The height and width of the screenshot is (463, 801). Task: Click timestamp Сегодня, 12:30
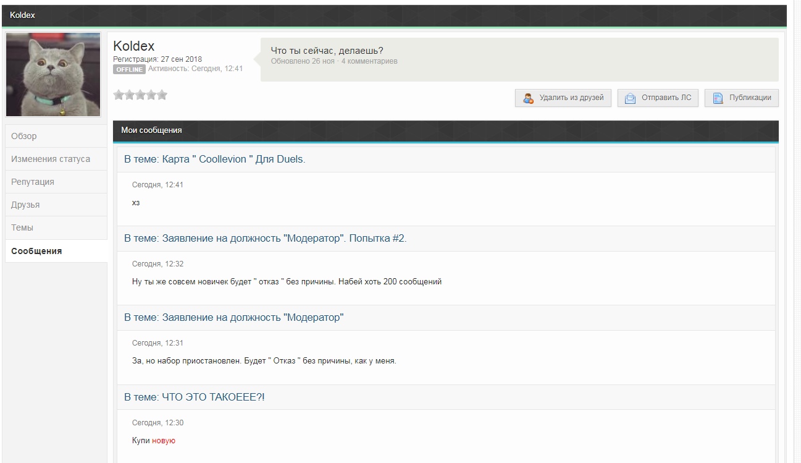(157, 423)
